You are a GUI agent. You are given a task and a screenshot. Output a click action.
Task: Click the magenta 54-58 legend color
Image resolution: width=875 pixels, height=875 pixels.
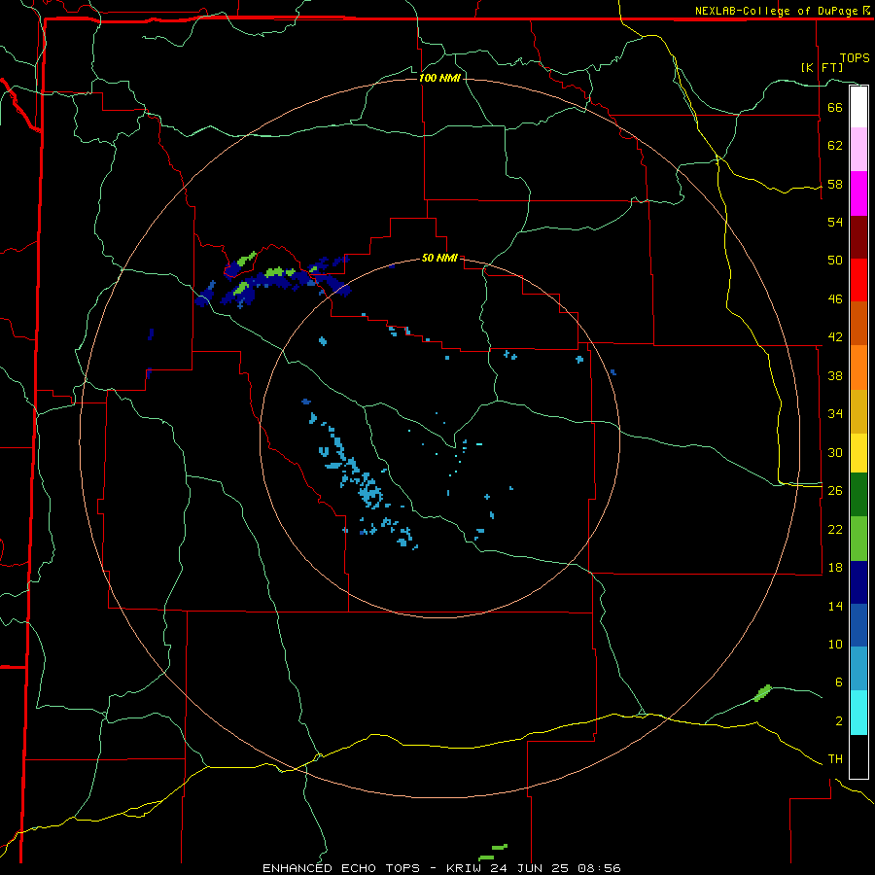[x=858, y=193]
